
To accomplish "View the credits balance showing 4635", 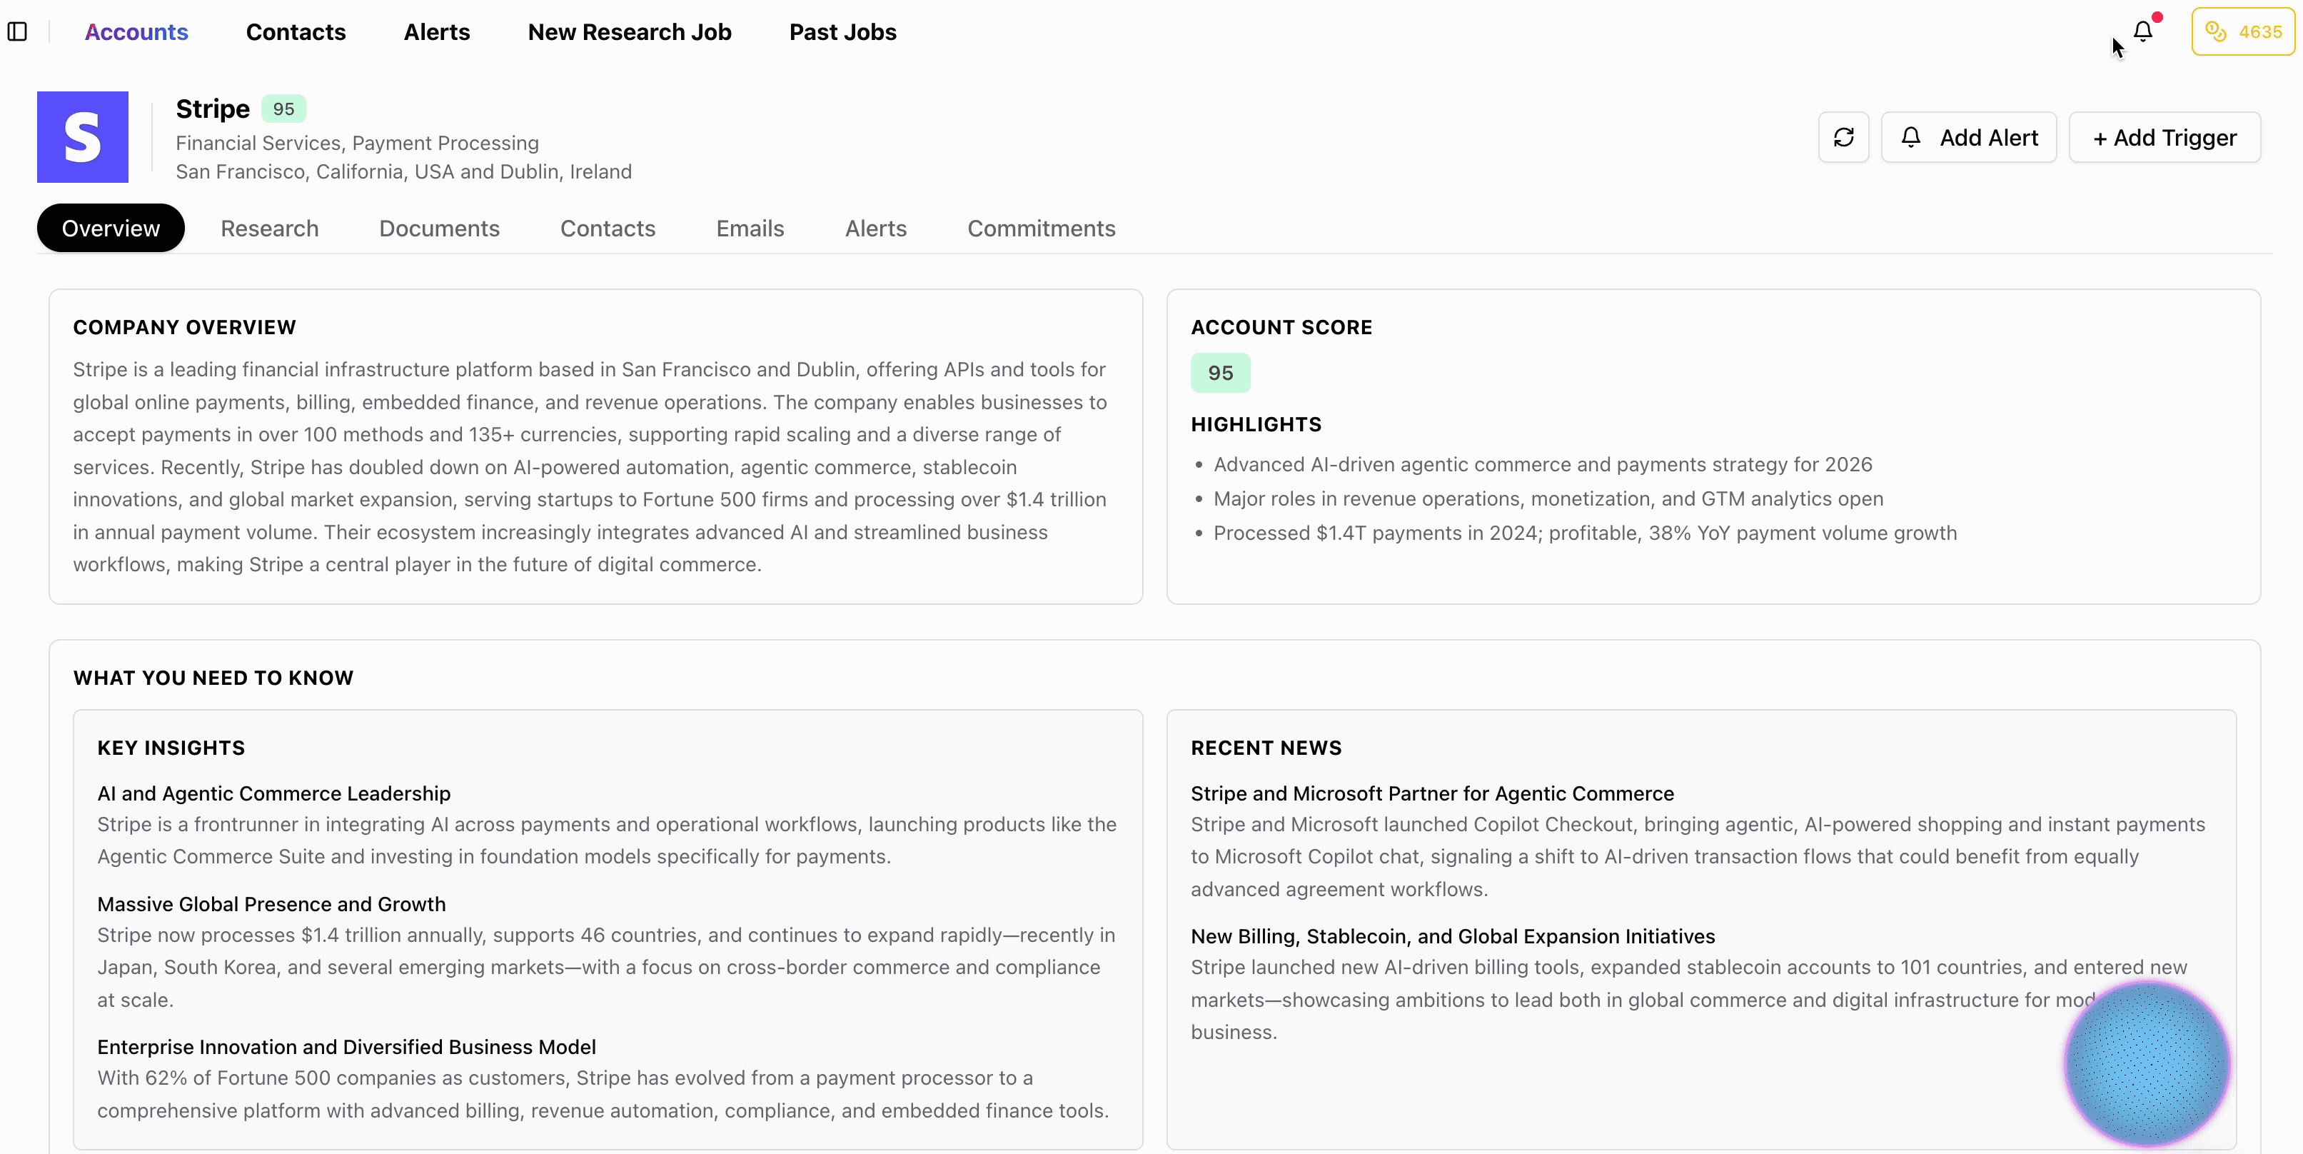I will pos(2242,31).
